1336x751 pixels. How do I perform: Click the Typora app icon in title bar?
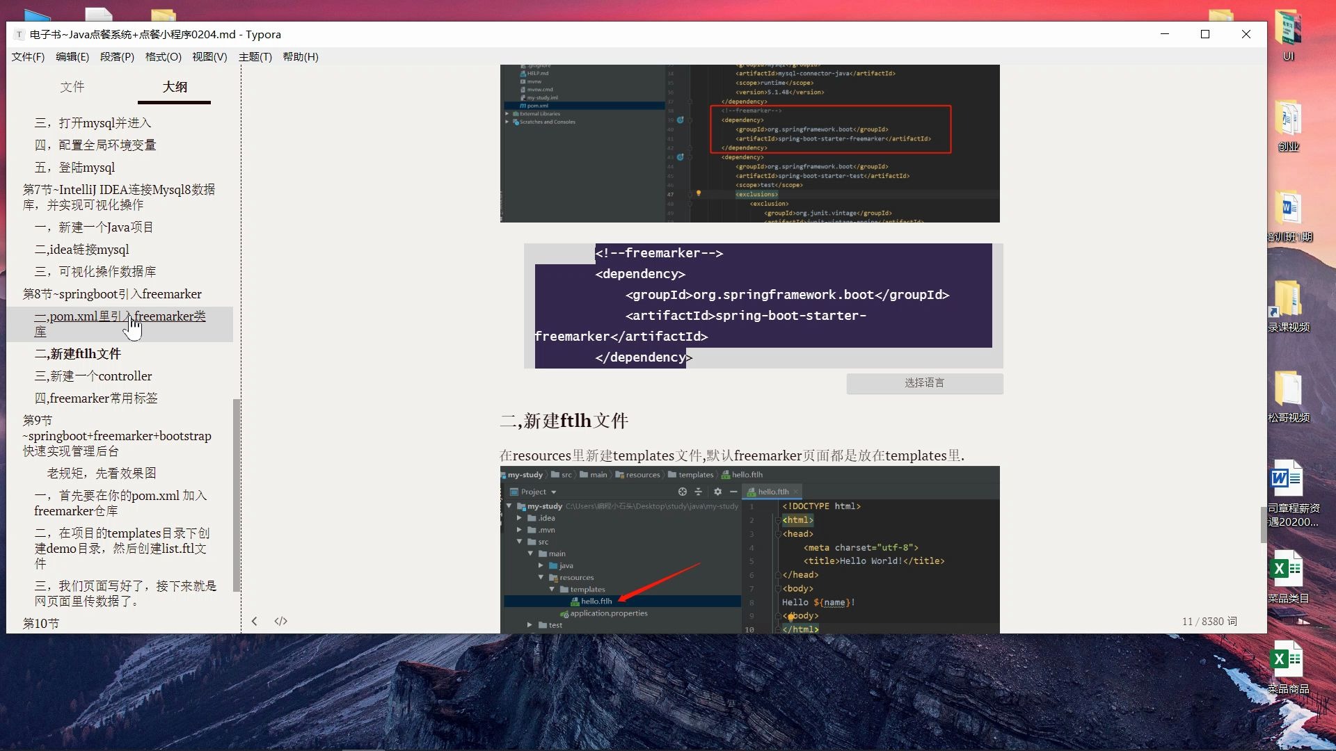[19, 34]
